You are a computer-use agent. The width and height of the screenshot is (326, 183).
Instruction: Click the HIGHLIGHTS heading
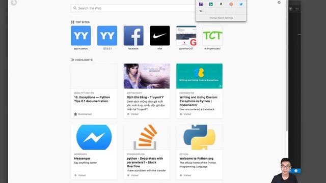[84, 60]
